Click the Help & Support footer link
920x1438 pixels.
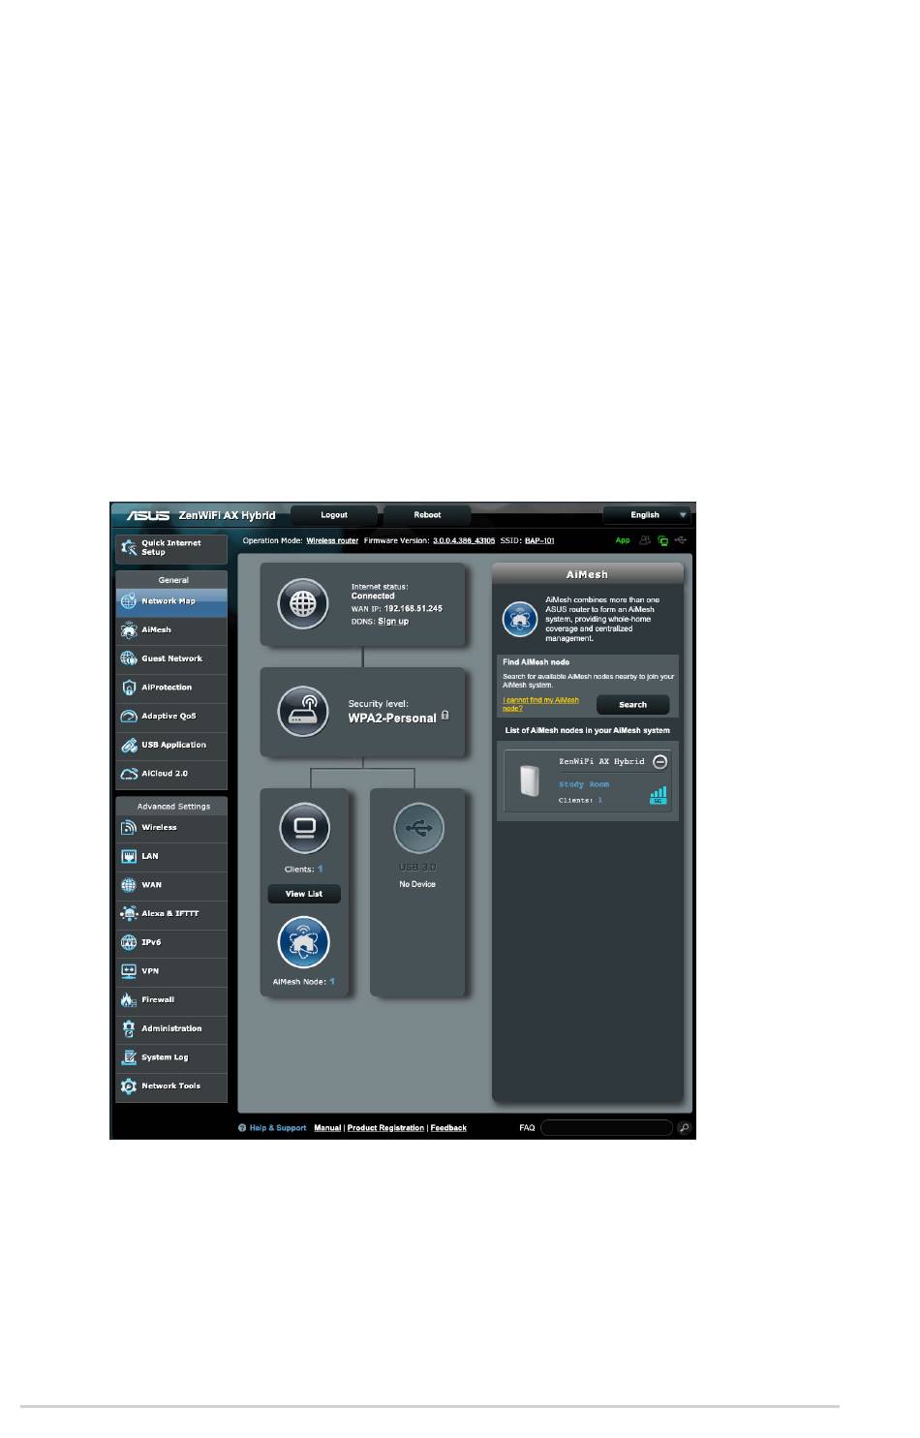pos(272,1128)
